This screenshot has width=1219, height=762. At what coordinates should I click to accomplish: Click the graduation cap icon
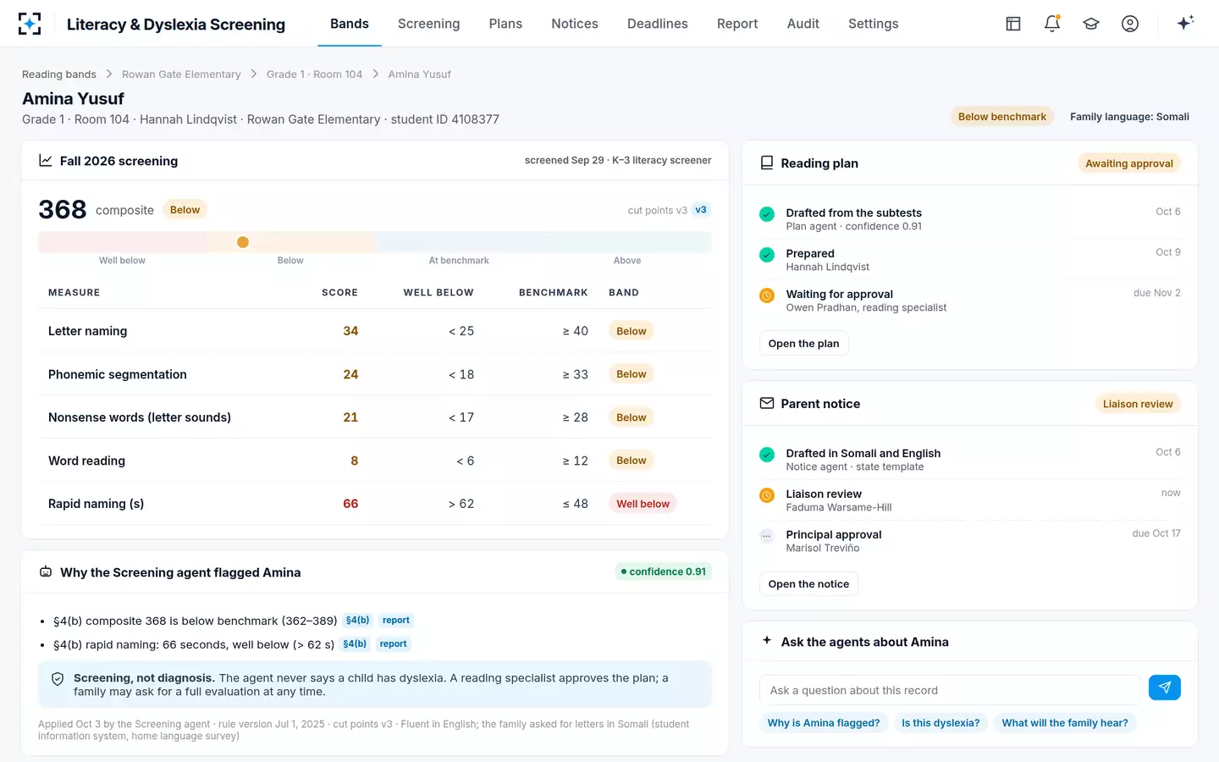click(1091, 24)
